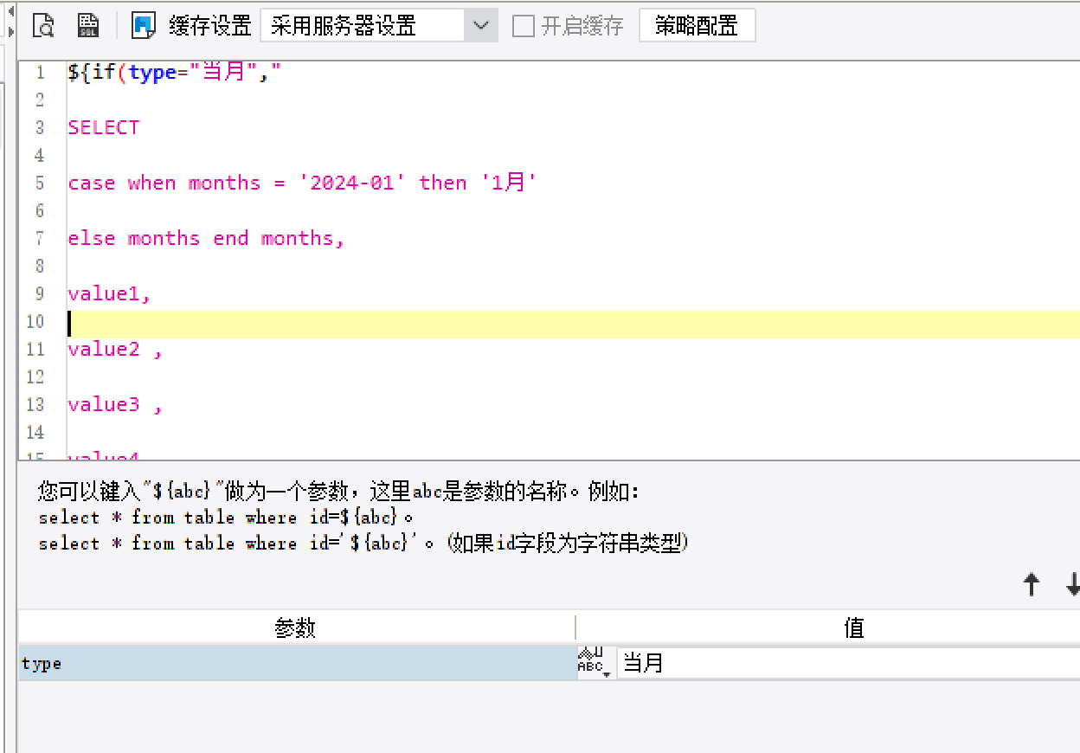Collapse left panel with small left arrow
This screenshot has height=753, width=1080.
coord(10,11)
